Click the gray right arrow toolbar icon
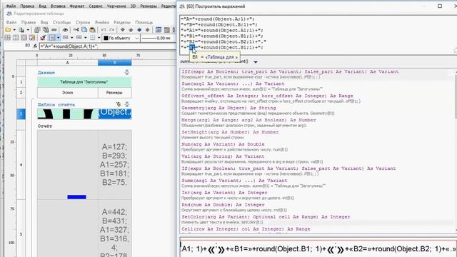Screen dimensions: 457x257 [x=148, y=30]
